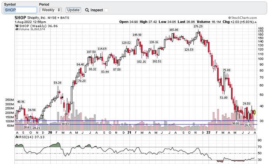Click the 165.00 price label
Image resolution: width=268 pixels, height=164 pixels.
tap(174, 30)
